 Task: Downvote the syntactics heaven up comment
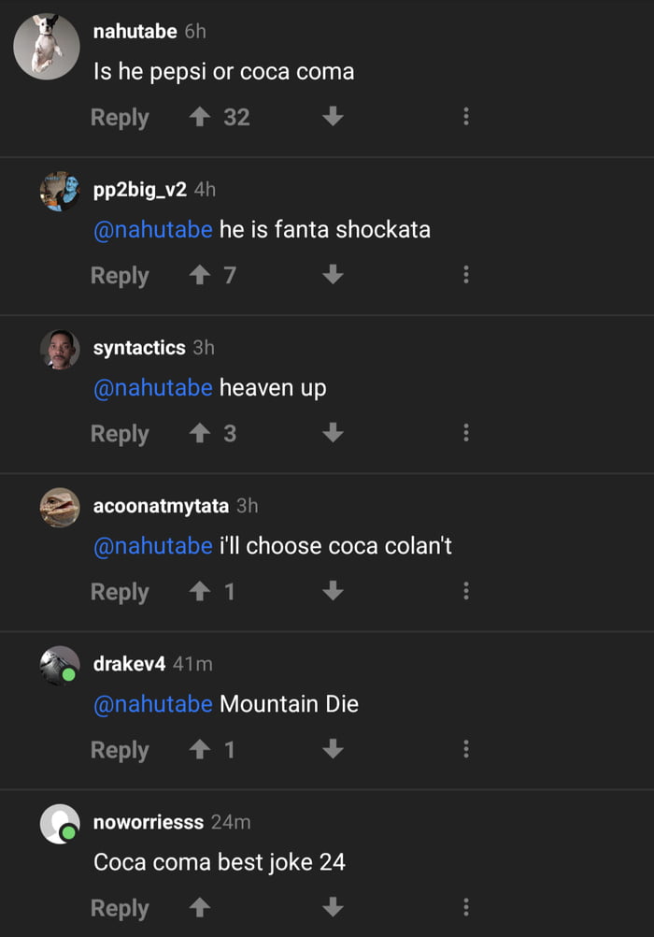(x=333, y=433)
